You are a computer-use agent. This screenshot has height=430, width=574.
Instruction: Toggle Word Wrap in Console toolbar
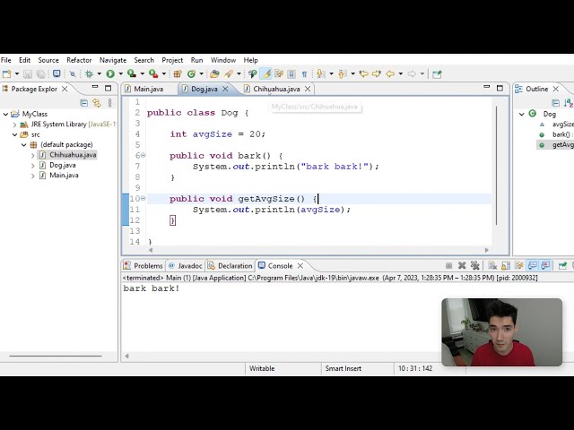click(518, 266)
